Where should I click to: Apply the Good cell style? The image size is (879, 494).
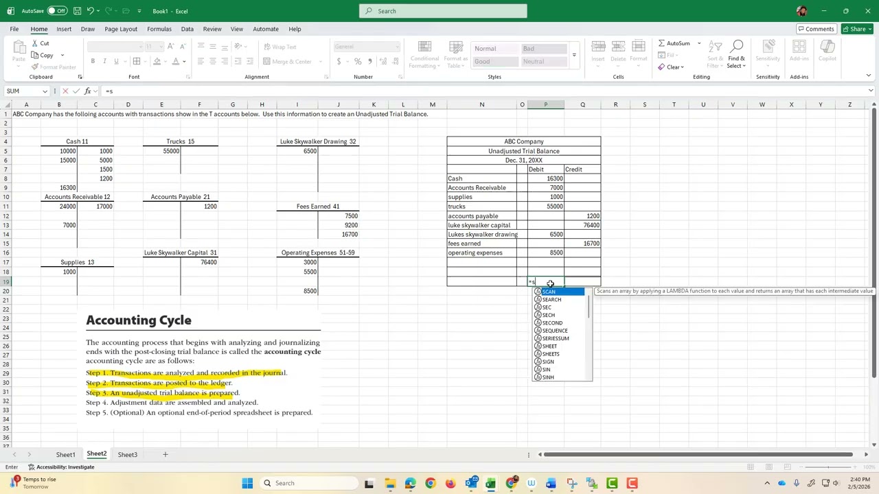point(495,62)
